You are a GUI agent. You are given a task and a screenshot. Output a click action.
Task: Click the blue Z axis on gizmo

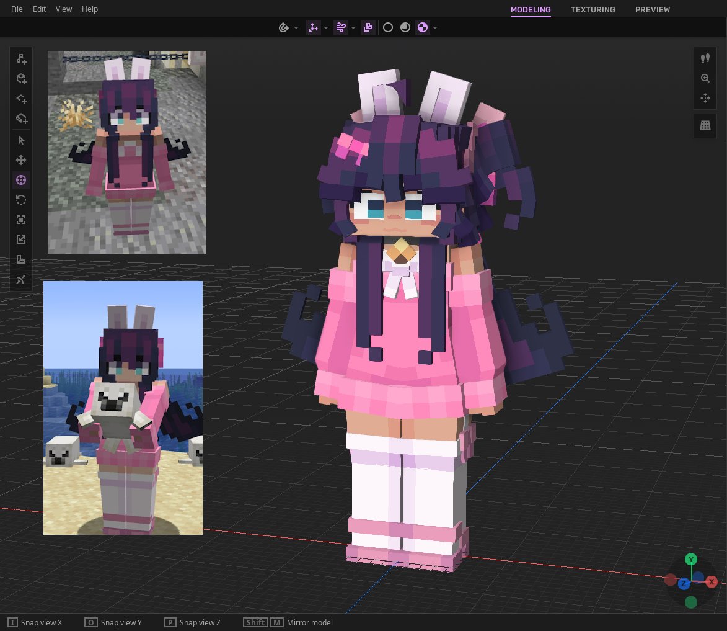click(x=684, y=584)
